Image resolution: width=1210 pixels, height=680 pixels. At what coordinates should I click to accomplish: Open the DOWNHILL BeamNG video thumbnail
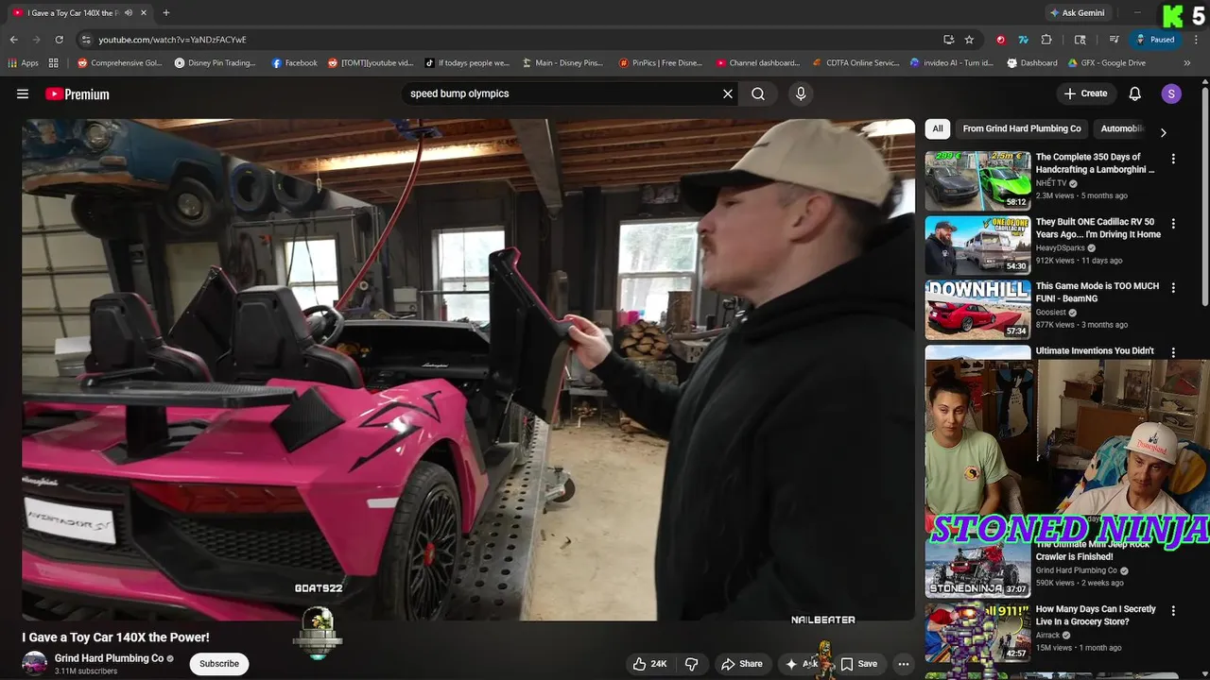(977, 309)
